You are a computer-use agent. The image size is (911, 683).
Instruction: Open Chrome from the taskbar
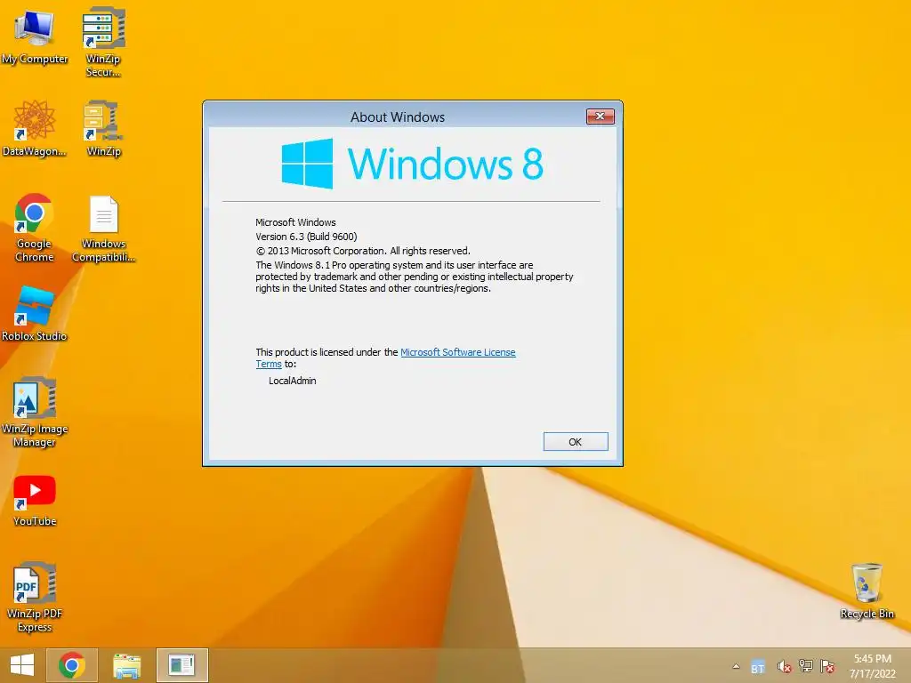click(72, 665)
